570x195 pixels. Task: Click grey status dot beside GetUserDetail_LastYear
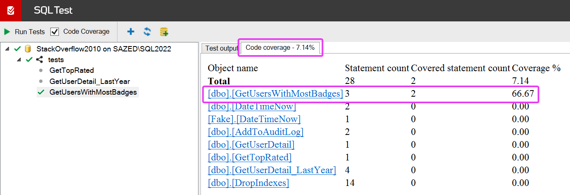click(40, 81)
